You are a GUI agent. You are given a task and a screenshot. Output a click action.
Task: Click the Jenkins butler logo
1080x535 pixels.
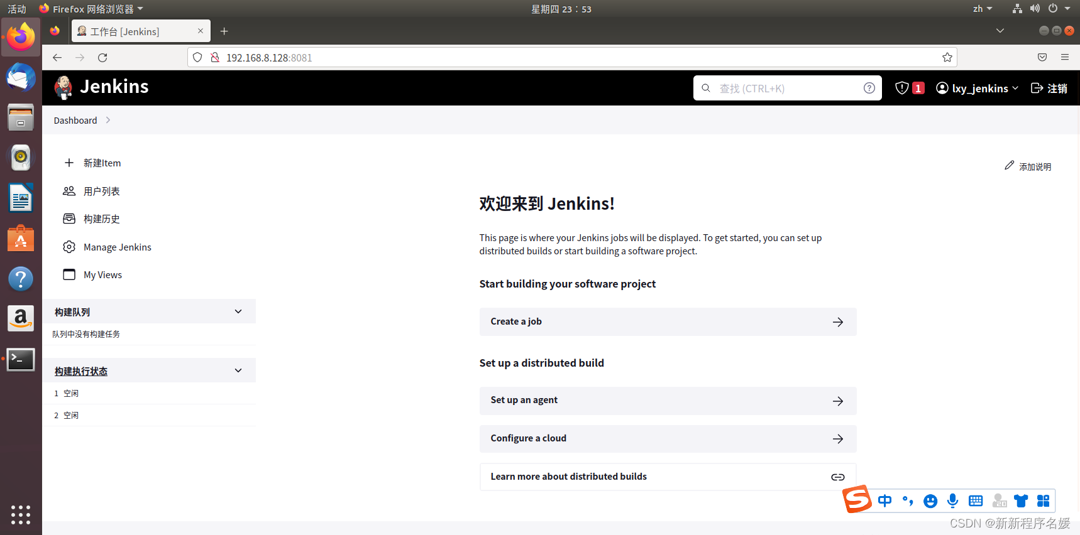pyautogui.click(x=63, y=87)
